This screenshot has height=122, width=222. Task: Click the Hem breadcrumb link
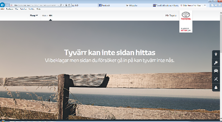[44, 16]
